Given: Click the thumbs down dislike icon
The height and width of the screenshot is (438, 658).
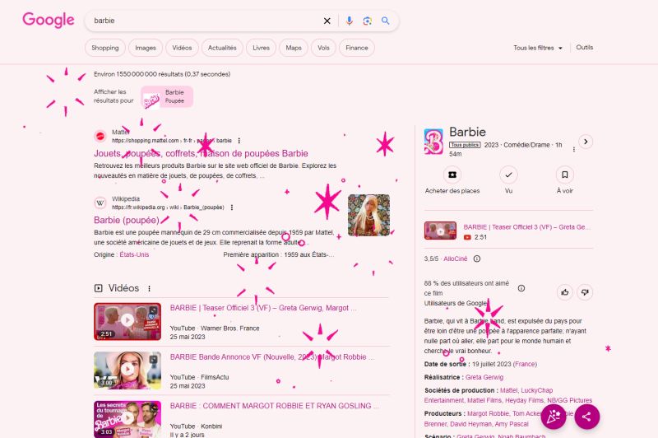Looking at the screenshot, I should click(x=585, y=291).
